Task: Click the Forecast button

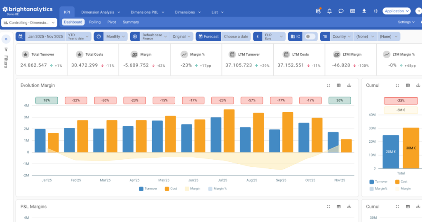Action: [x=208, y=37]
